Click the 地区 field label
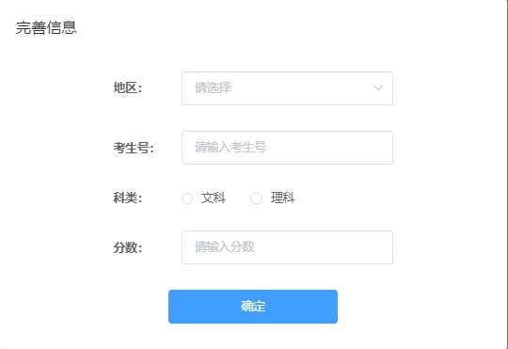Image resolution: width=508 pixels, height=349 pixels. pyautogui.click(x=128, y=87)
